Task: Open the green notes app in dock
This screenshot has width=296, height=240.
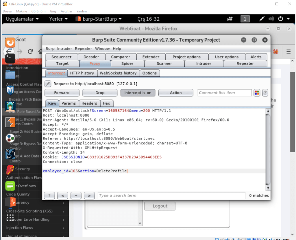Action: tap(10, 186)
